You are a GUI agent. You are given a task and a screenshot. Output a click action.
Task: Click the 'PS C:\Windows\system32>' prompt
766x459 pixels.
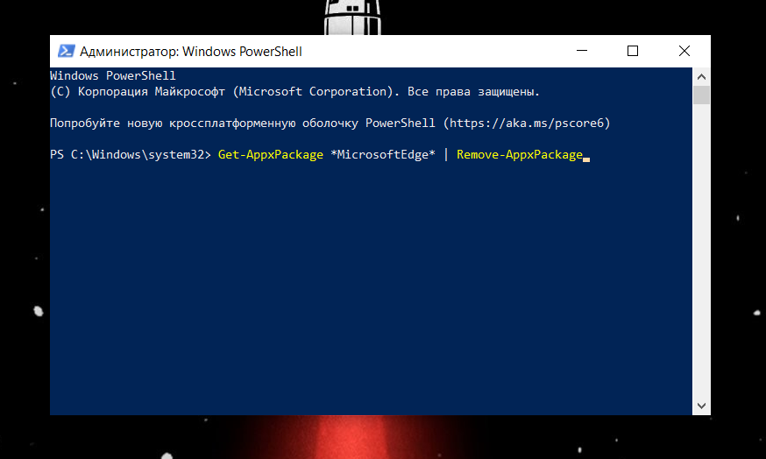pyautogui.click(x=131, y=155)
